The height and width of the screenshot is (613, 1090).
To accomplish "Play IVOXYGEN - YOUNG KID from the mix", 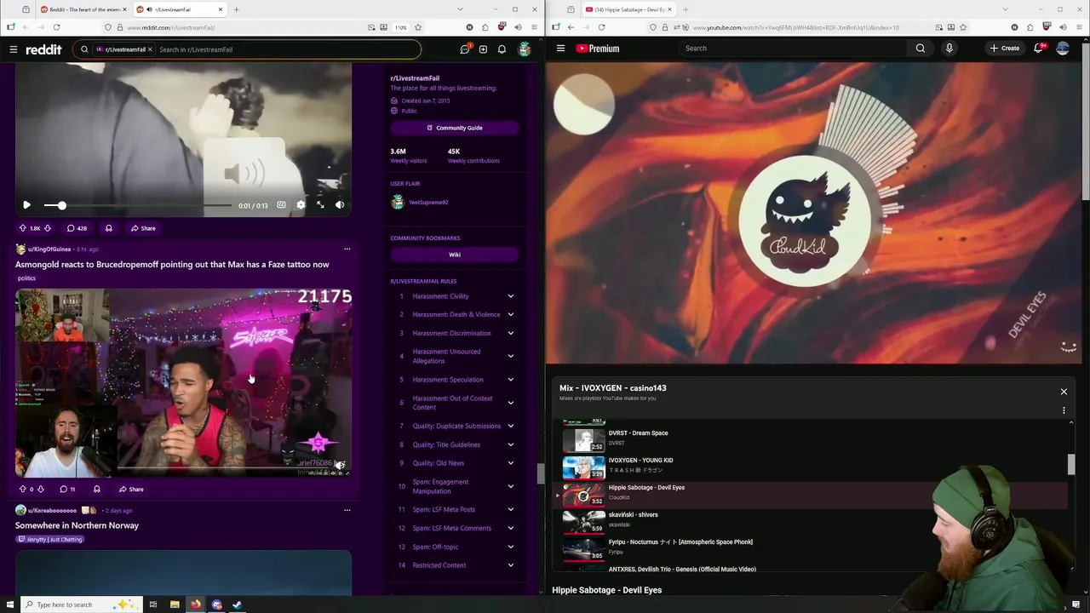I will tap(809, 466).
